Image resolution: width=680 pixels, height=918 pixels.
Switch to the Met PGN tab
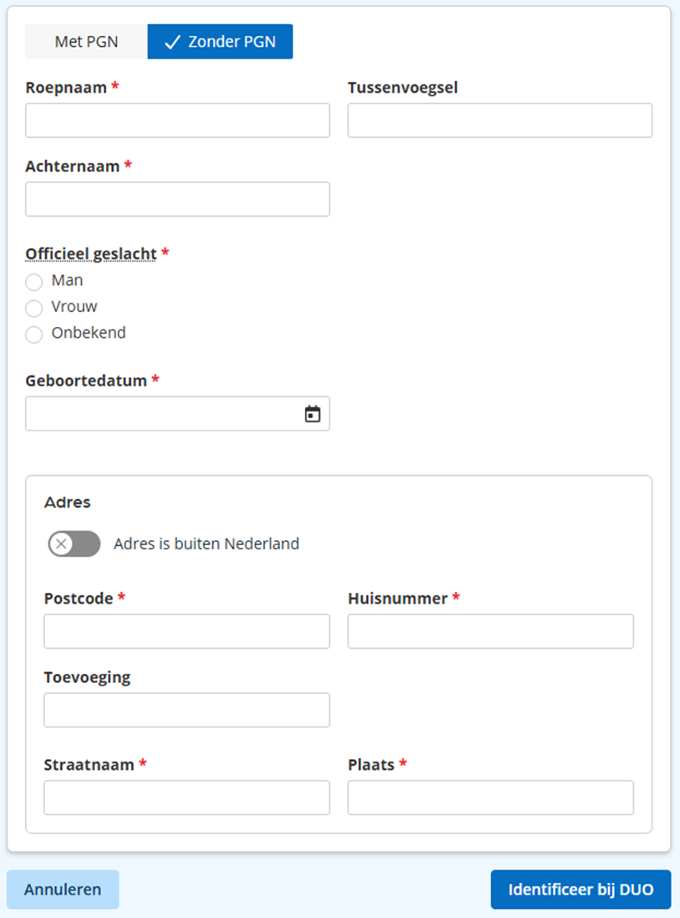pos(86,42)
